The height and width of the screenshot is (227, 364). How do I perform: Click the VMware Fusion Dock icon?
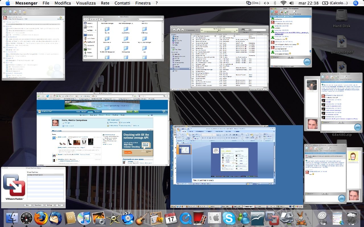tap(272, 218)
